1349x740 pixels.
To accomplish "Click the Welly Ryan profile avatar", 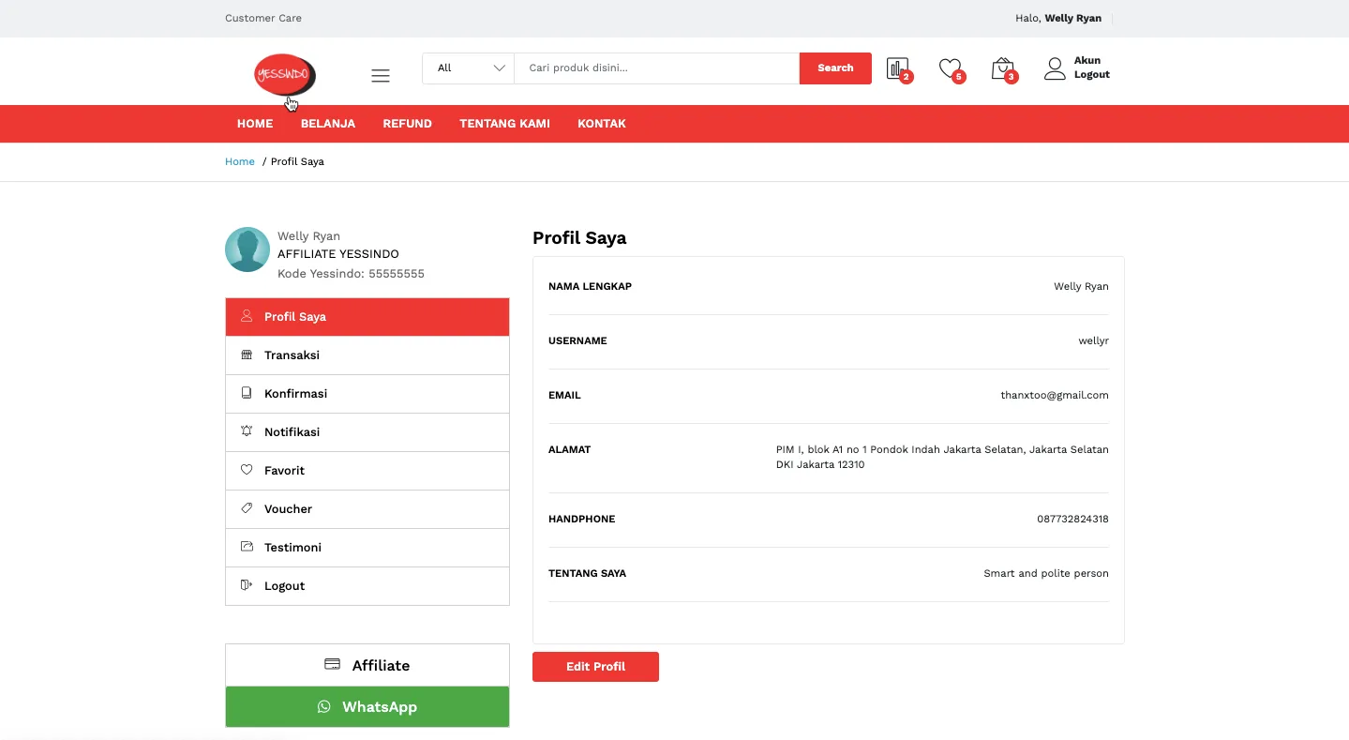I will (247, 249).
